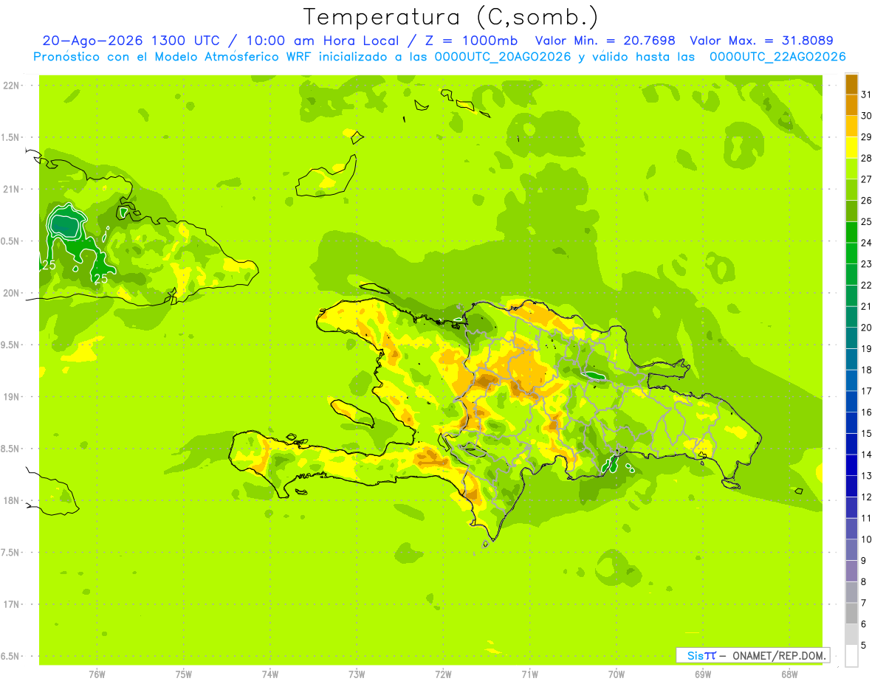Click the 71W longitude axis label

[529, 674]
